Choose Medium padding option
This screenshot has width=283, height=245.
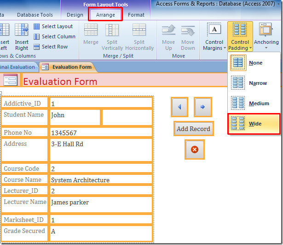click(254, 103)
